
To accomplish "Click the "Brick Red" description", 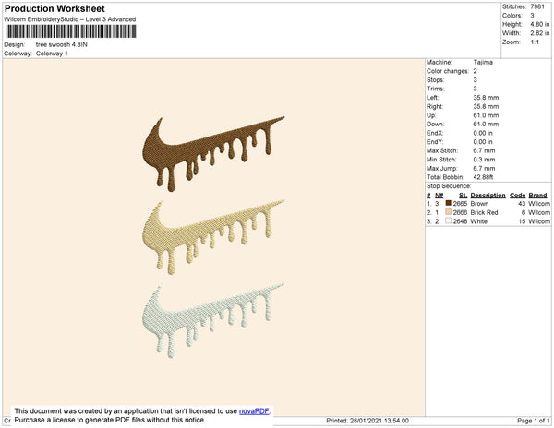I will [484, 212].
